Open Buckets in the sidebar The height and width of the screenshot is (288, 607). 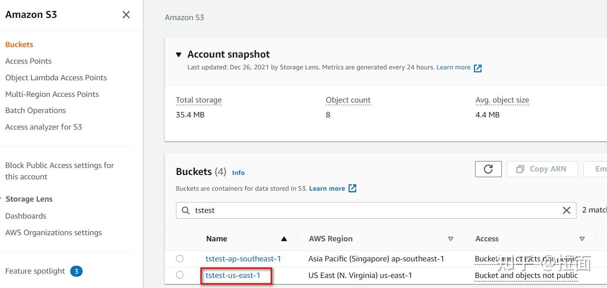(x=19, y=45)
